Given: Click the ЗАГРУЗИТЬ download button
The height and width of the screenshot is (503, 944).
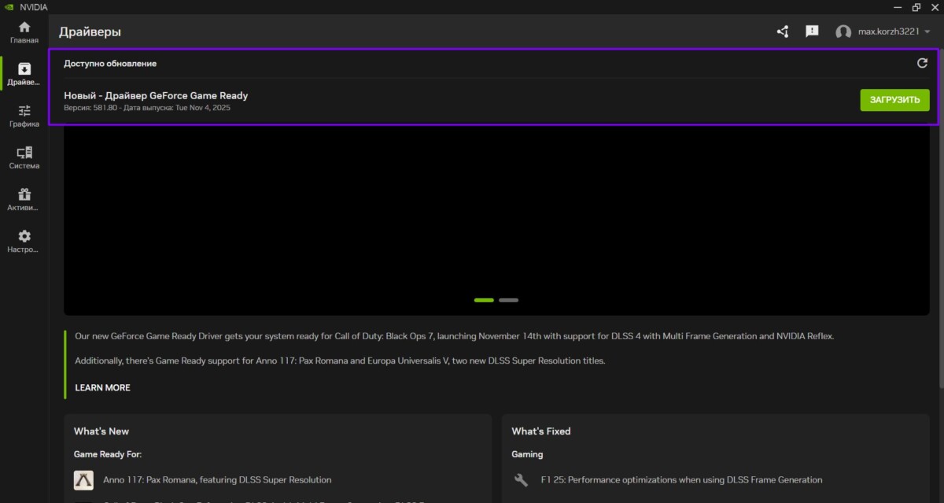Looking at the screenshot, I should pyautogui.click(x=894, y=100).
